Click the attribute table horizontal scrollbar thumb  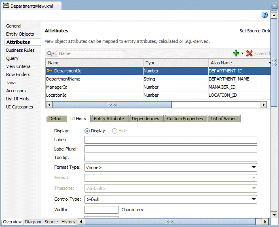(112, 104)
